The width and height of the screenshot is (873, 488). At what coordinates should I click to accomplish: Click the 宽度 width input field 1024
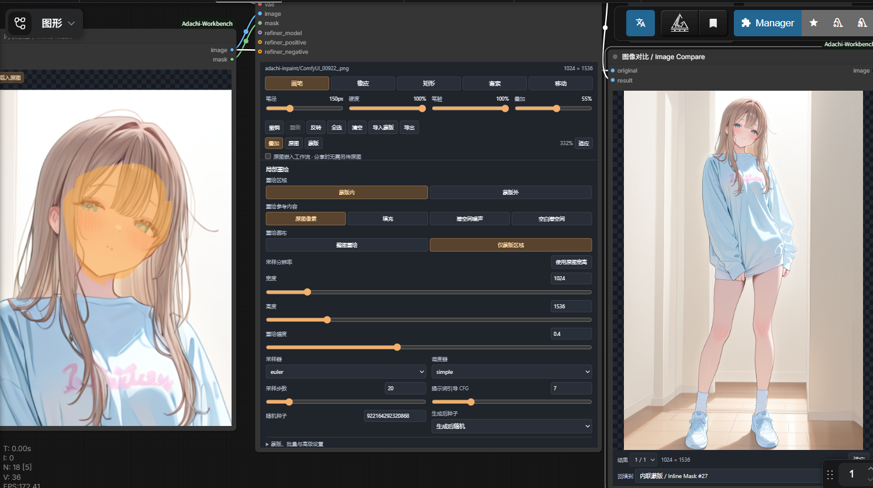[571, 279]
